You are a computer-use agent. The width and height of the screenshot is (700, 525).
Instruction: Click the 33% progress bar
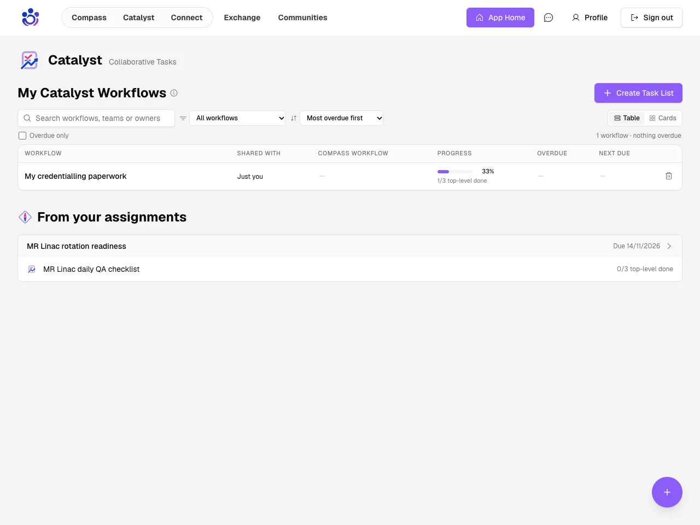455,172
